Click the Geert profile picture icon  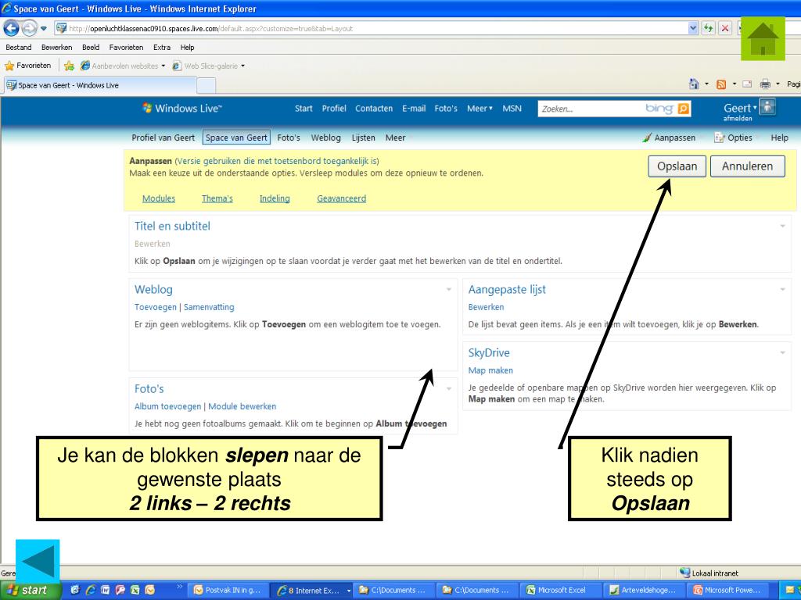(767, 108)
